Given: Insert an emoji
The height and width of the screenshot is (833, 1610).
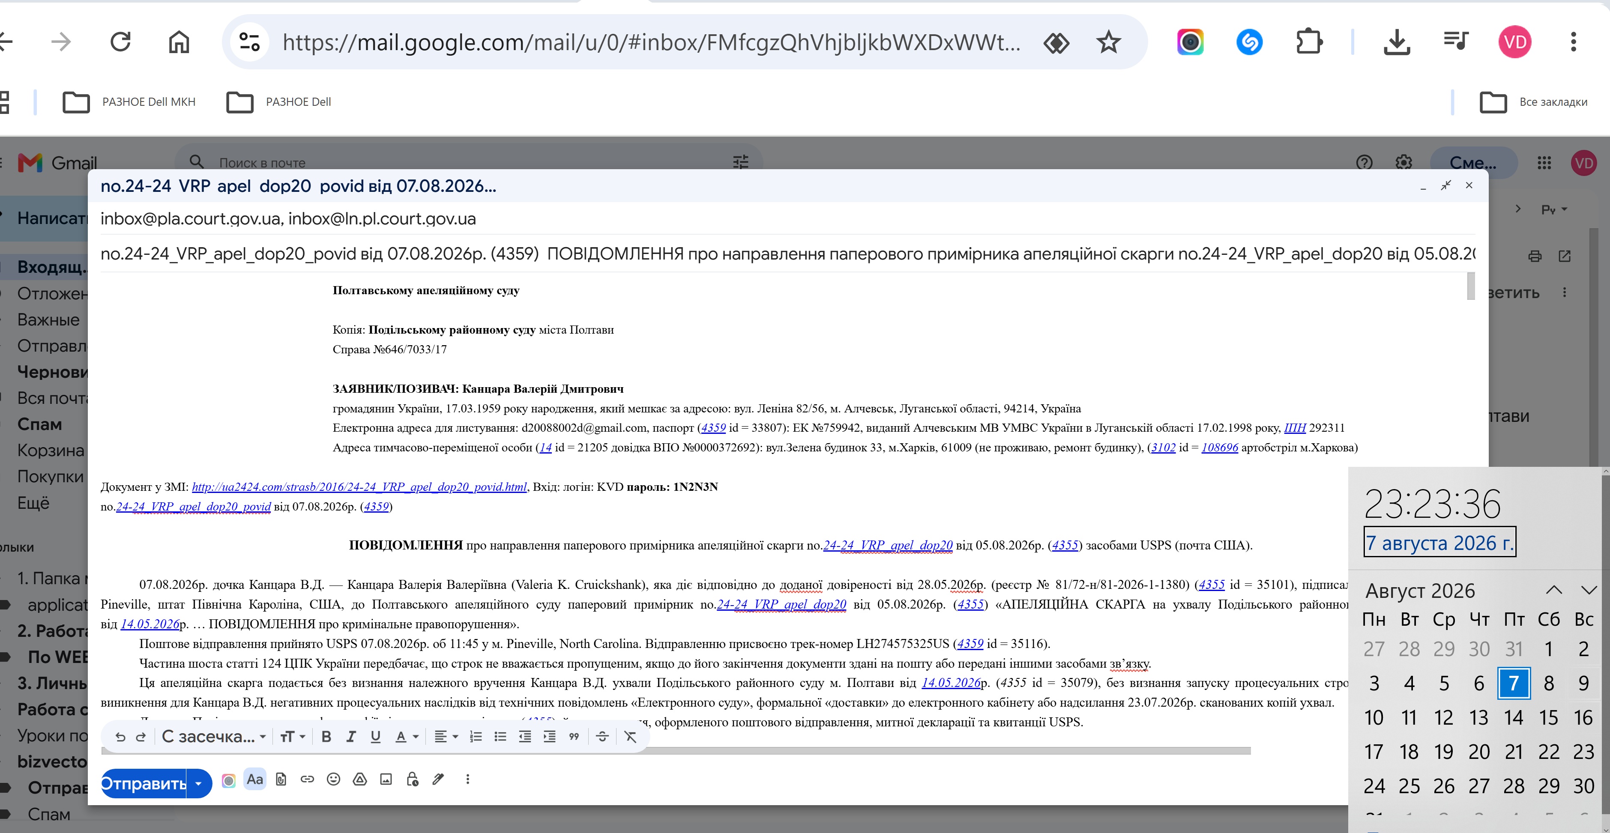Looking at the screenshot, I should click(333, 779).
